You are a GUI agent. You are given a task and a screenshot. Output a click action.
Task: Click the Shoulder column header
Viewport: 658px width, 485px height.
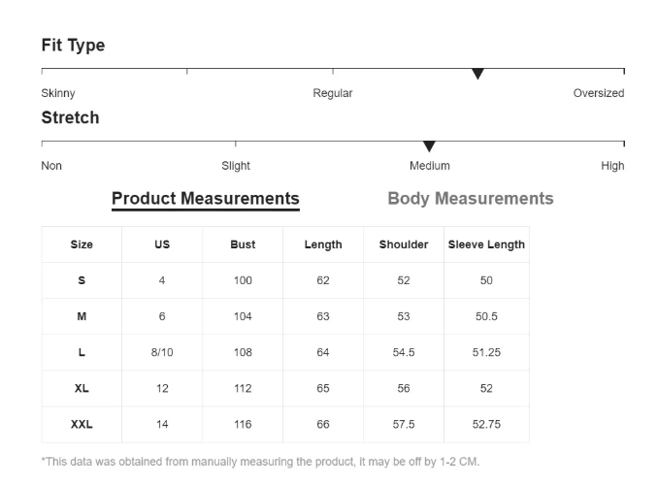point(404,244)
